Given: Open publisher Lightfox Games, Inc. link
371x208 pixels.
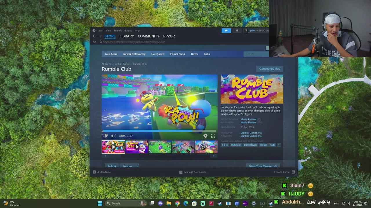Looking at the screenshot, I should point(251,136).
